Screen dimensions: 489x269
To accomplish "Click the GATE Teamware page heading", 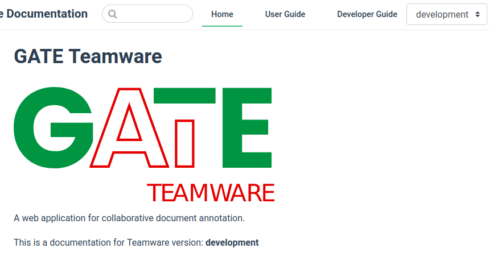I will click(88, 56).
